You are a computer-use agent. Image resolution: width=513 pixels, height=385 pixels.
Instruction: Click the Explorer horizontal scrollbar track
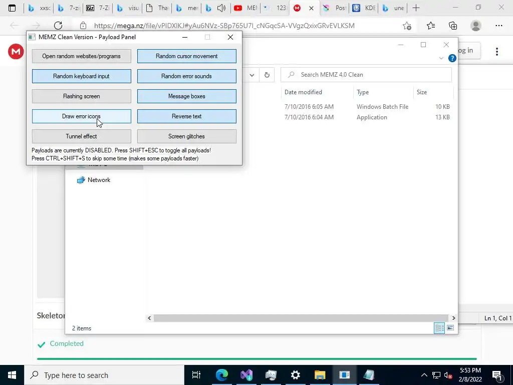tap(301, 318)
